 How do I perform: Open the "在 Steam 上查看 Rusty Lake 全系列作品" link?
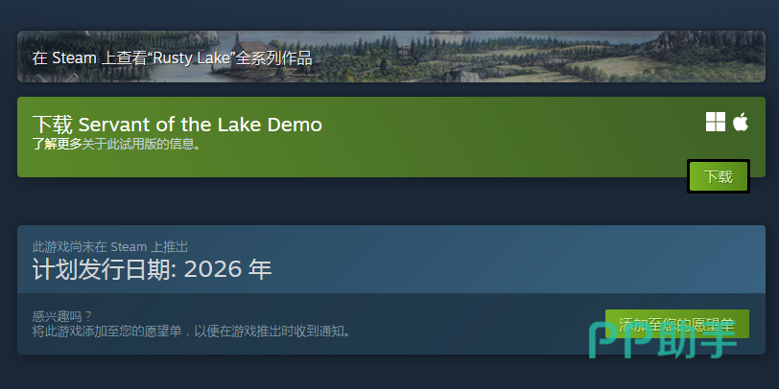pyautogui.click(x=172, y=58)
